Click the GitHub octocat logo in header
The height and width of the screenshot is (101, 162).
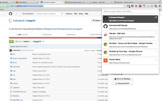coord(11,14)
